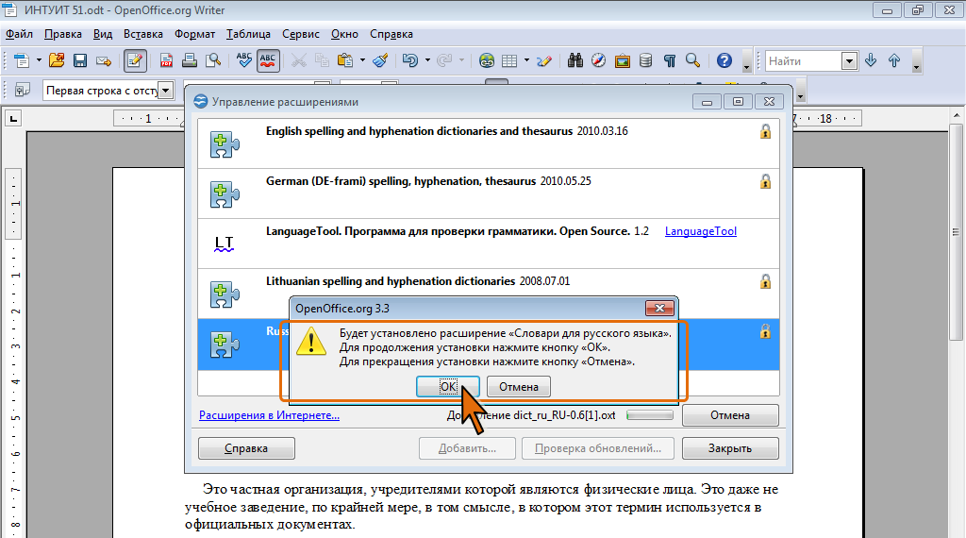Toggle Edit File mode
The height and width of the screenshot is (538, 966).
(135, 61)
